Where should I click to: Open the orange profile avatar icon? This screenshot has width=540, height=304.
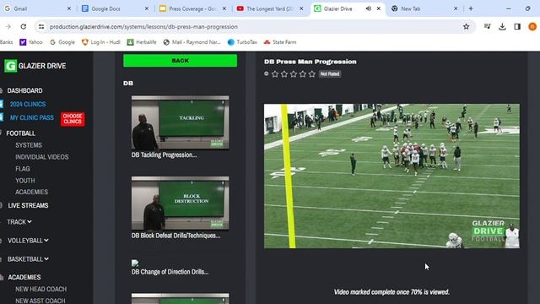pos(532,26)
